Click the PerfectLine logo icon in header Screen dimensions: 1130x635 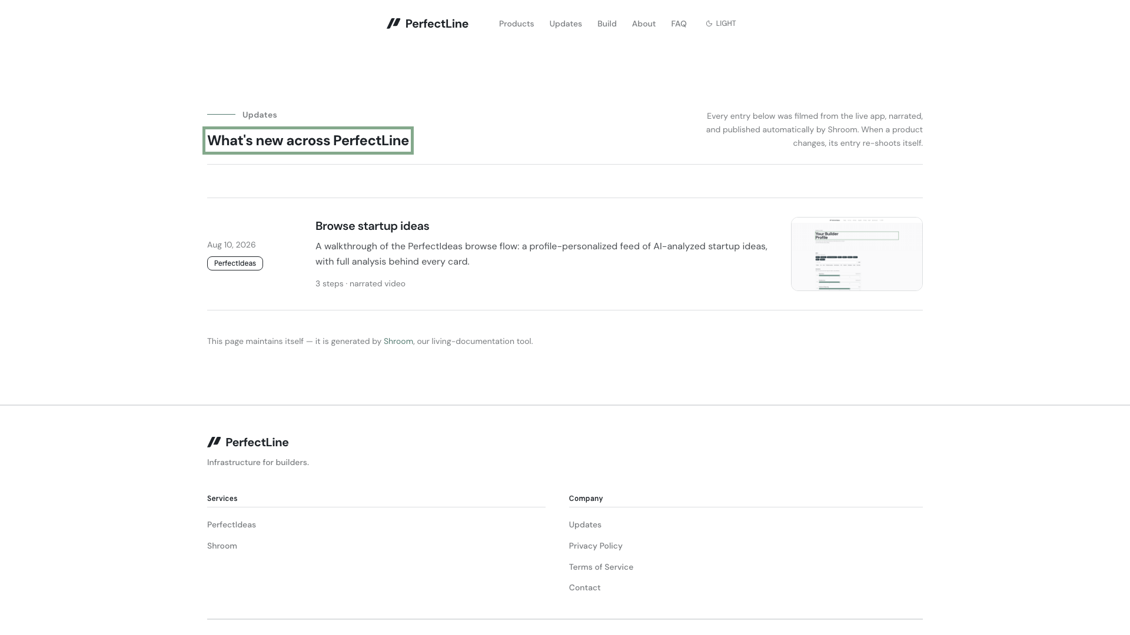pos(393,24)
